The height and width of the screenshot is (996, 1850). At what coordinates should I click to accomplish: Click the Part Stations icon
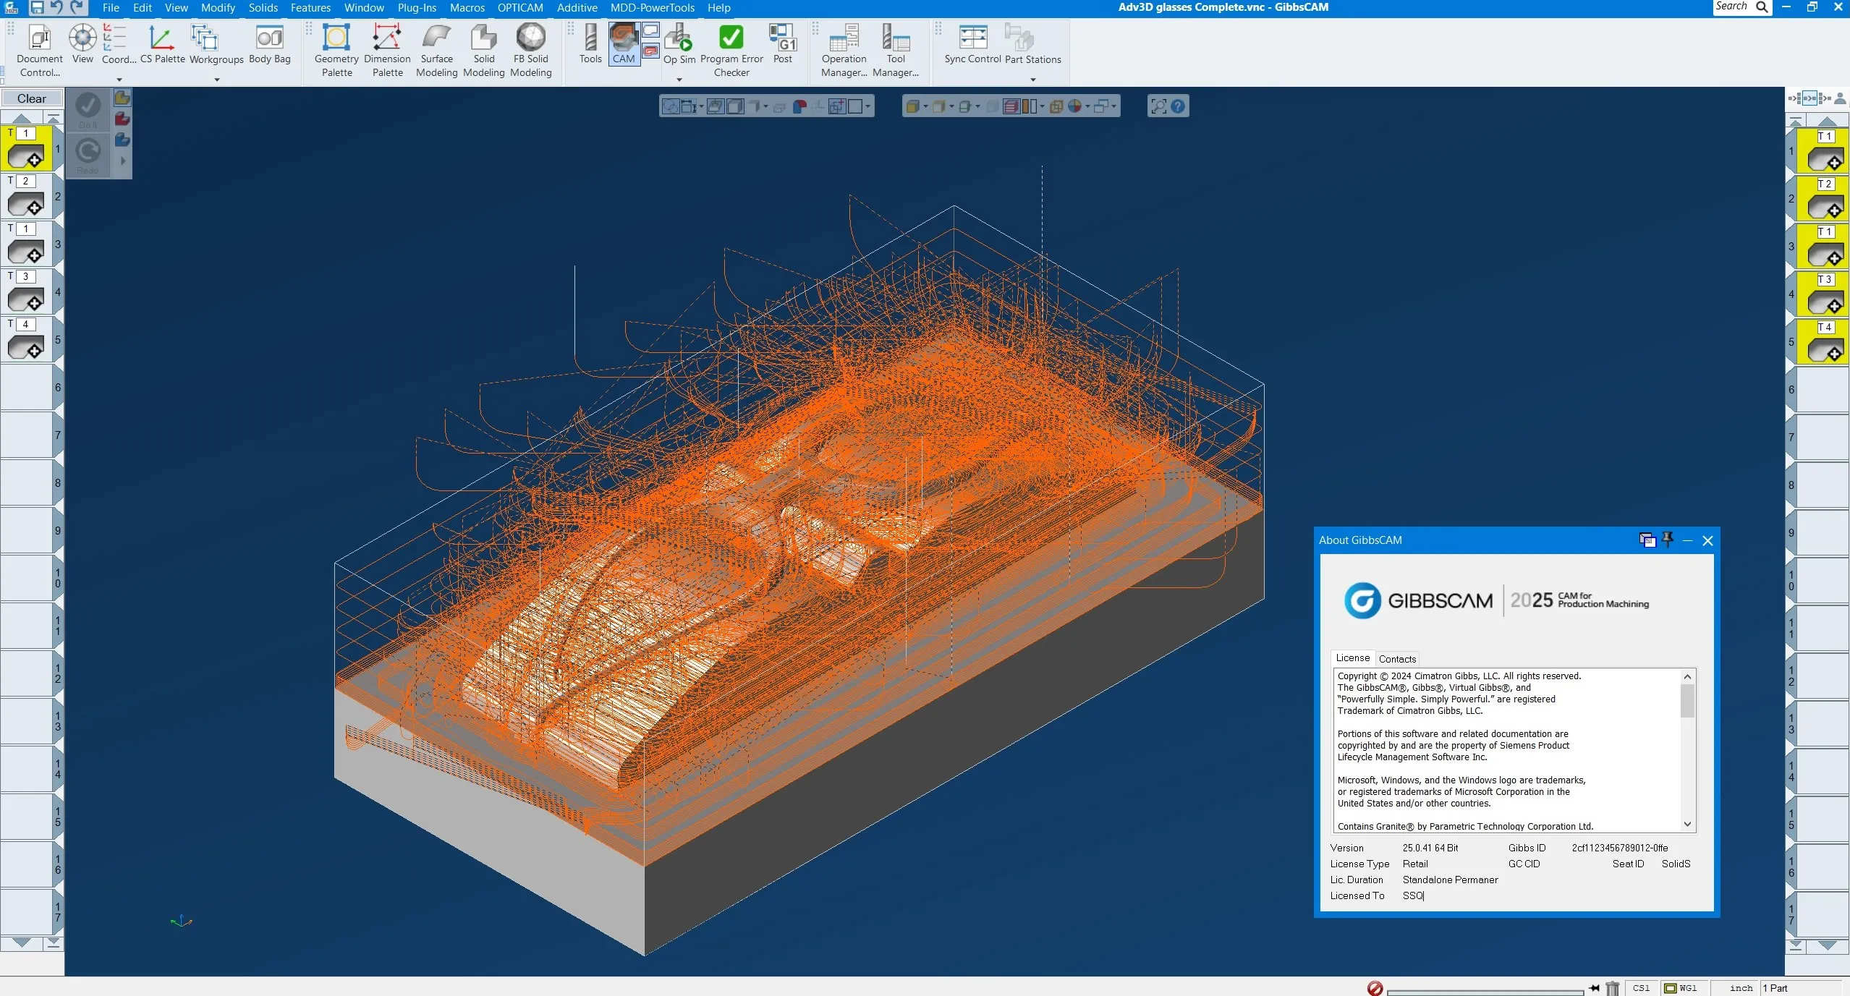(1020, 38)
